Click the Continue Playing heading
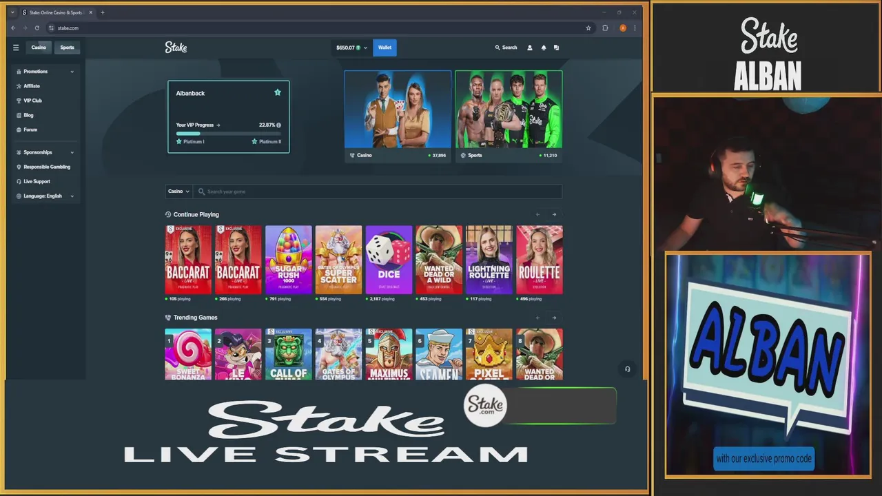 coord(196,214)
